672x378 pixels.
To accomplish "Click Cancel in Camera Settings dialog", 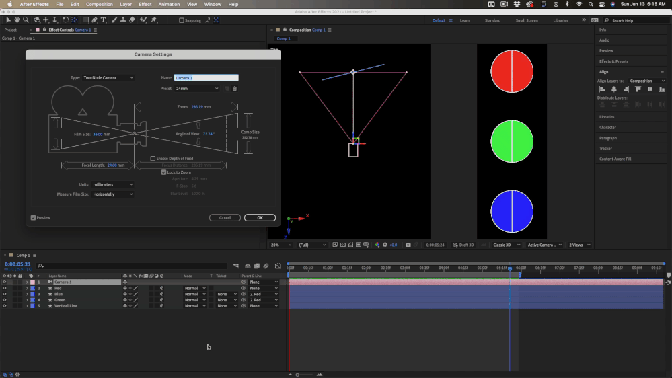I will click(225, 218).
